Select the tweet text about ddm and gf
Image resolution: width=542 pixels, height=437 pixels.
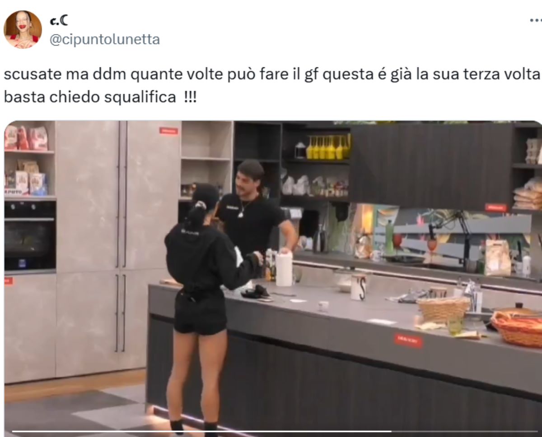point(272,86)
